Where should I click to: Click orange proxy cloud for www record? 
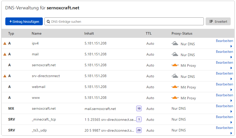(175, 98)
